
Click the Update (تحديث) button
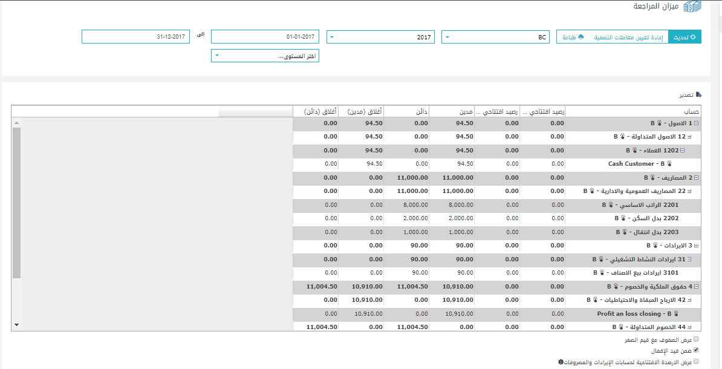[685, 37]
